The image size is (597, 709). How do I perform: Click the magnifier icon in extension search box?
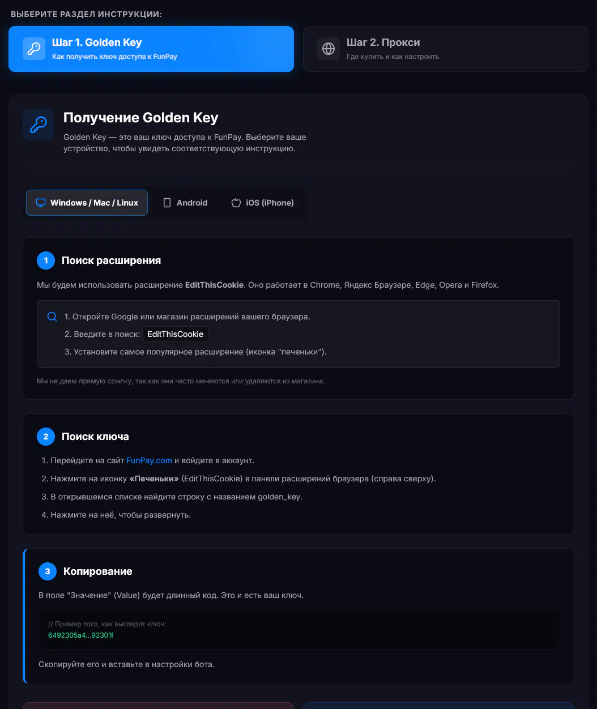(x=52, y=317)
